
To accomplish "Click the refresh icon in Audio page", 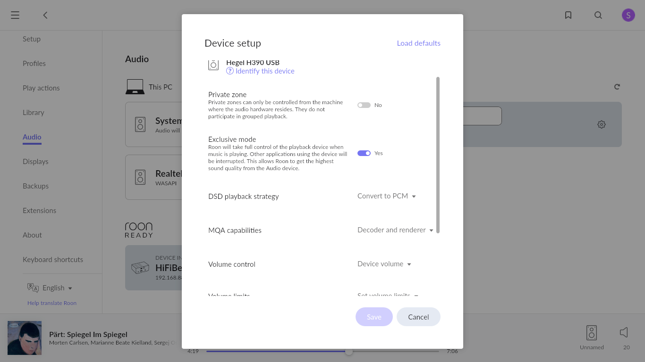I will coord(617,87).
